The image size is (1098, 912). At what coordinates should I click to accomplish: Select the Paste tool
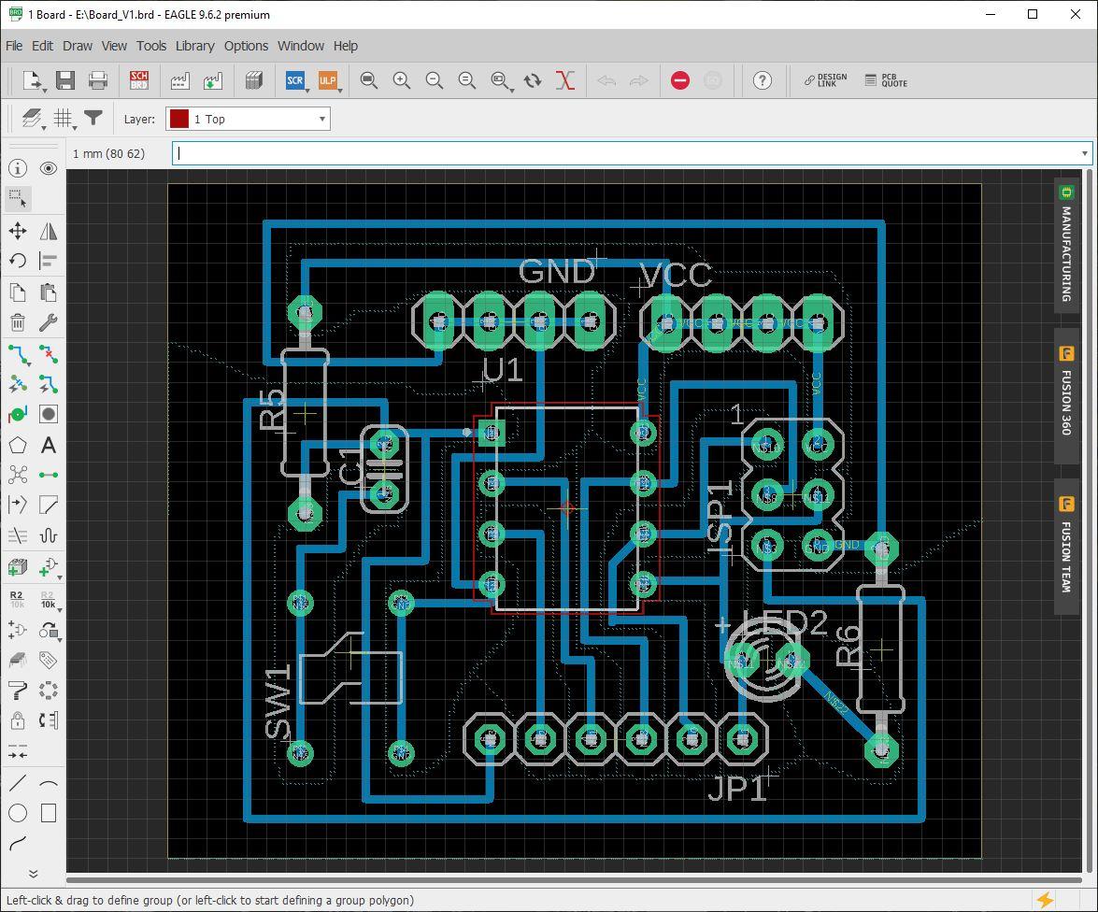[49, 292]
